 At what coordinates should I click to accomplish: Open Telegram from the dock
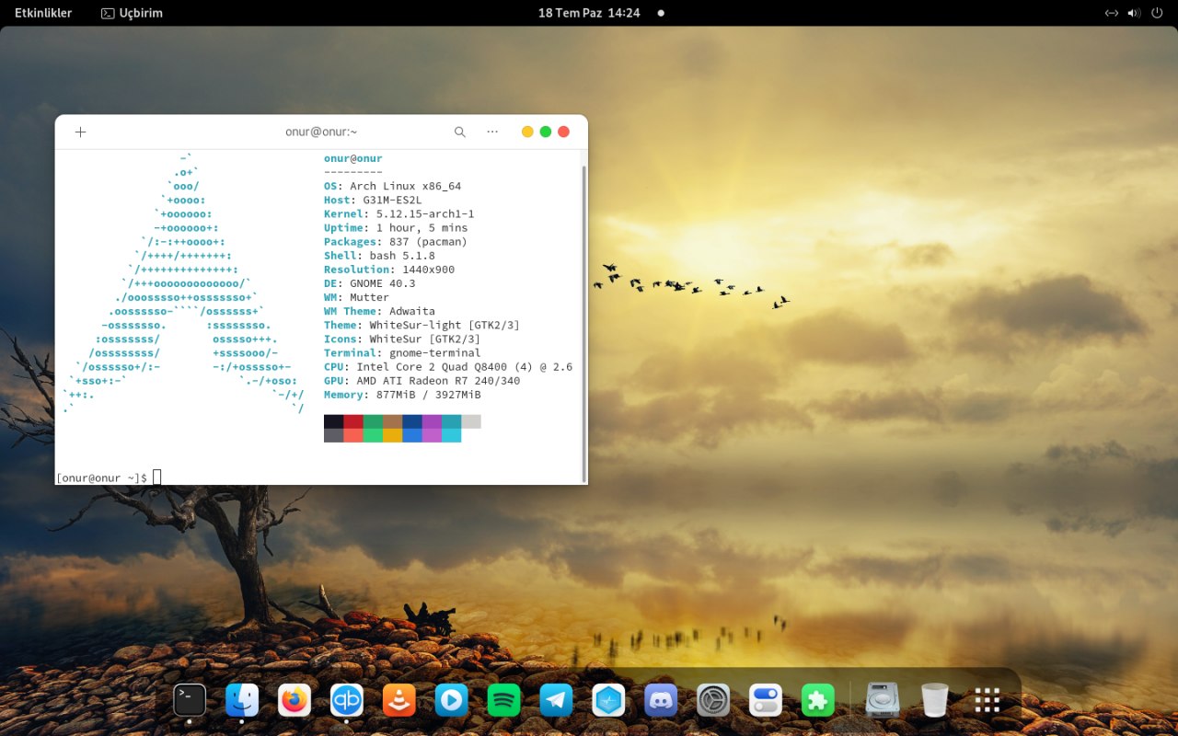click(x=556, y=700)
